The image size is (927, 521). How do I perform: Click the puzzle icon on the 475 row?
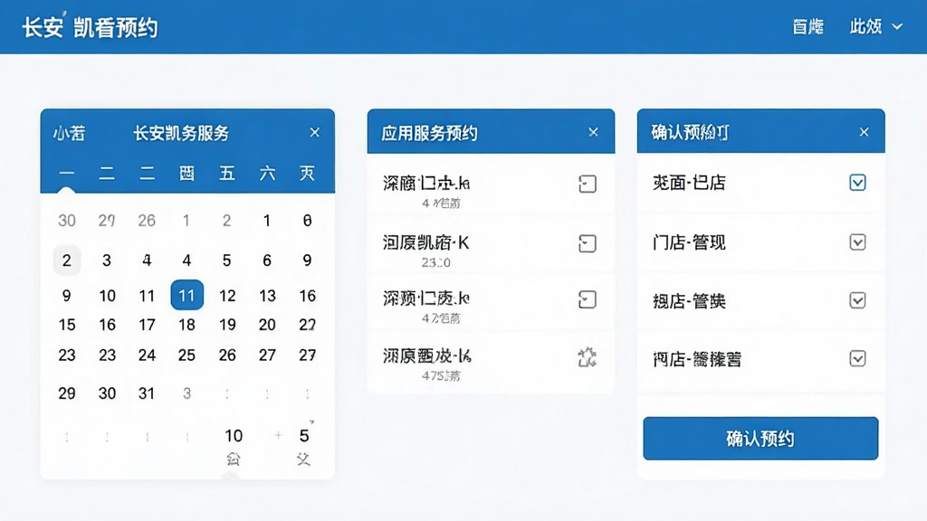[587, 356]
